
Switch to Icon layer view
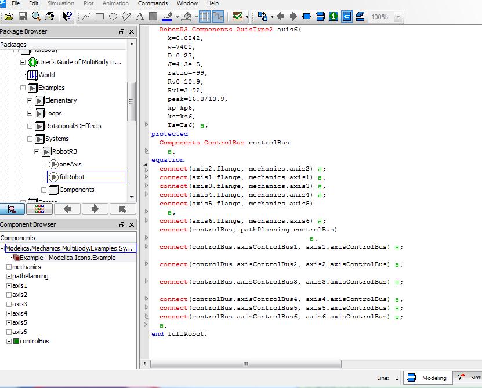306,16
